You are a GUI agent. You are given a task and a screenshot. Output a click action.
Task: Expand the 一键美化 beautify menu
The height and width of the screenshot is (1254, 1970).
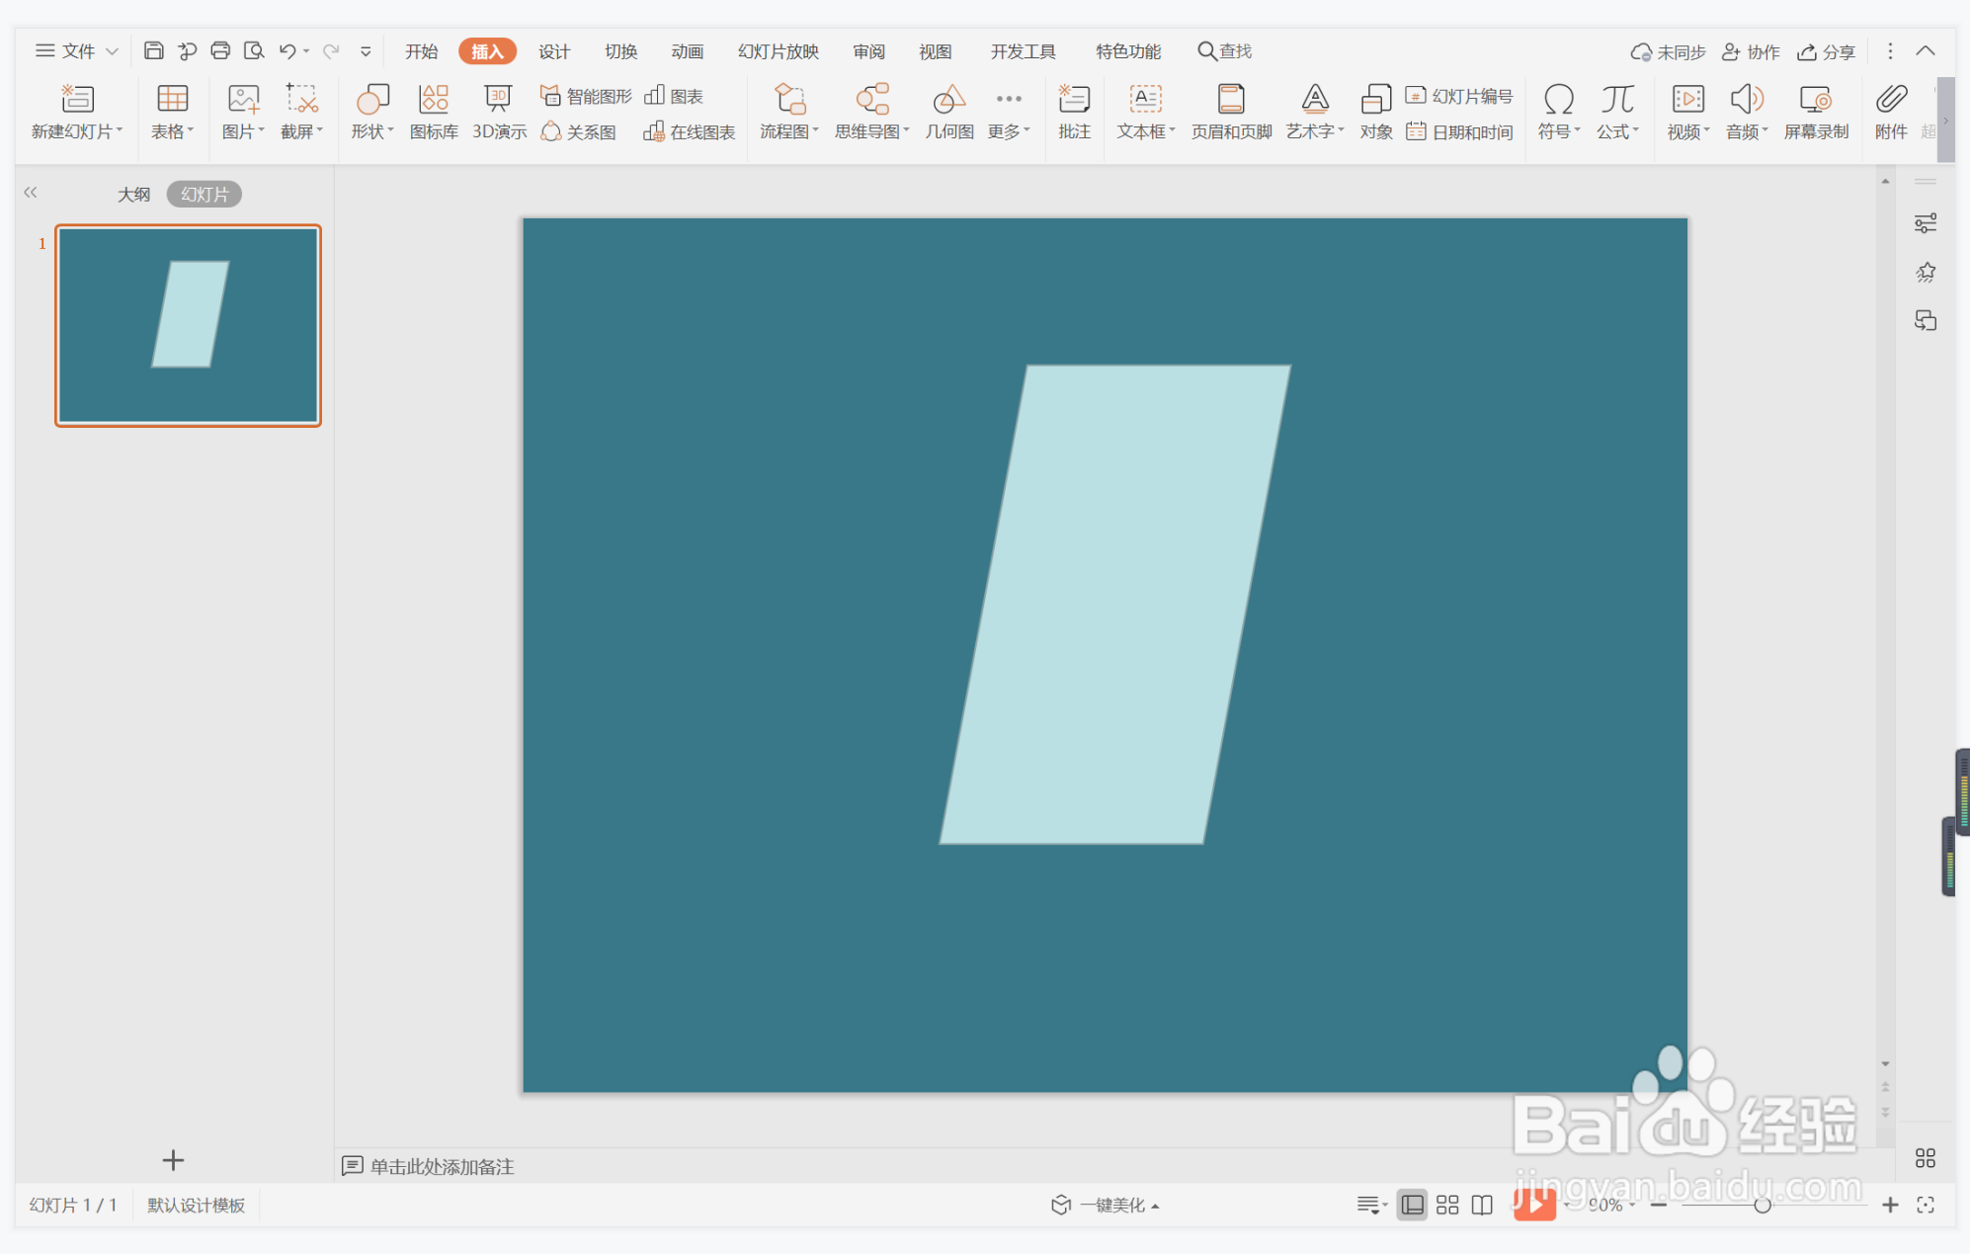pyautogui.click(x=1108, y=1205)
